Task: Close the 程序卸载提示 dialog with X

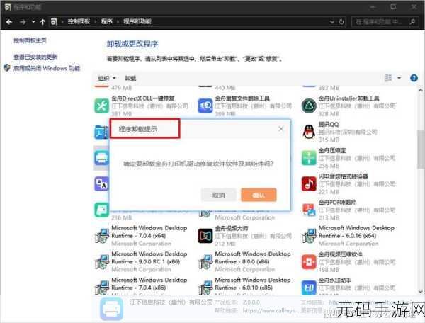Action: (x=281, y=129)
